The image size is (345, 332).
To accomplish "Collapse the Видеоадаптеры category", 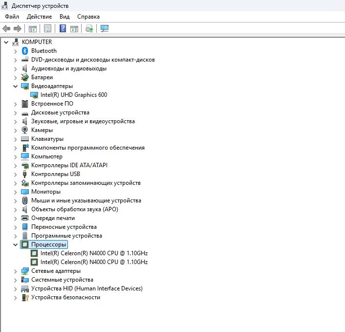I will (x=15, y=86).
